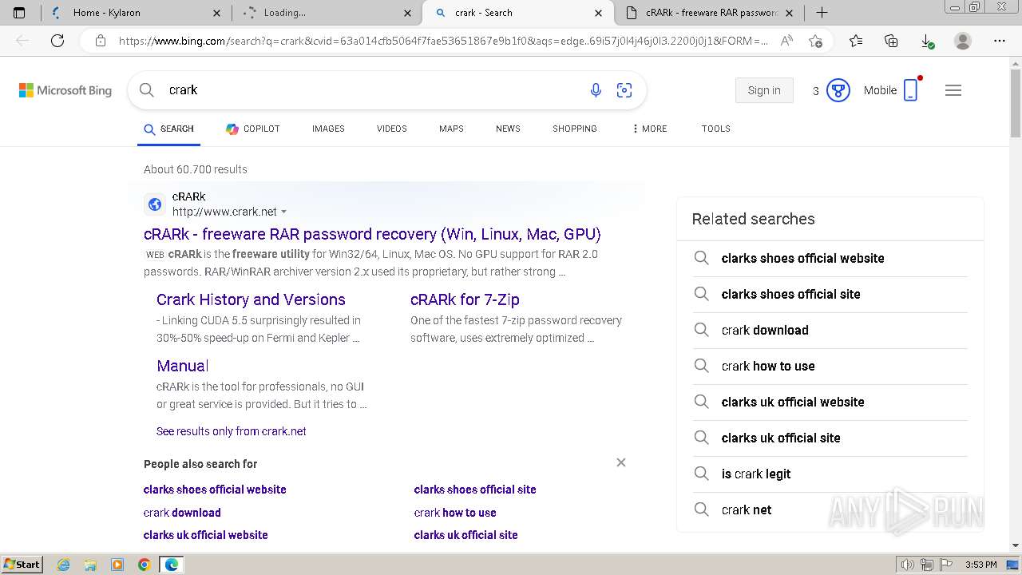Add this page to favorites star icon
This screenshot has width=1022, height=575.
point(815,41)
